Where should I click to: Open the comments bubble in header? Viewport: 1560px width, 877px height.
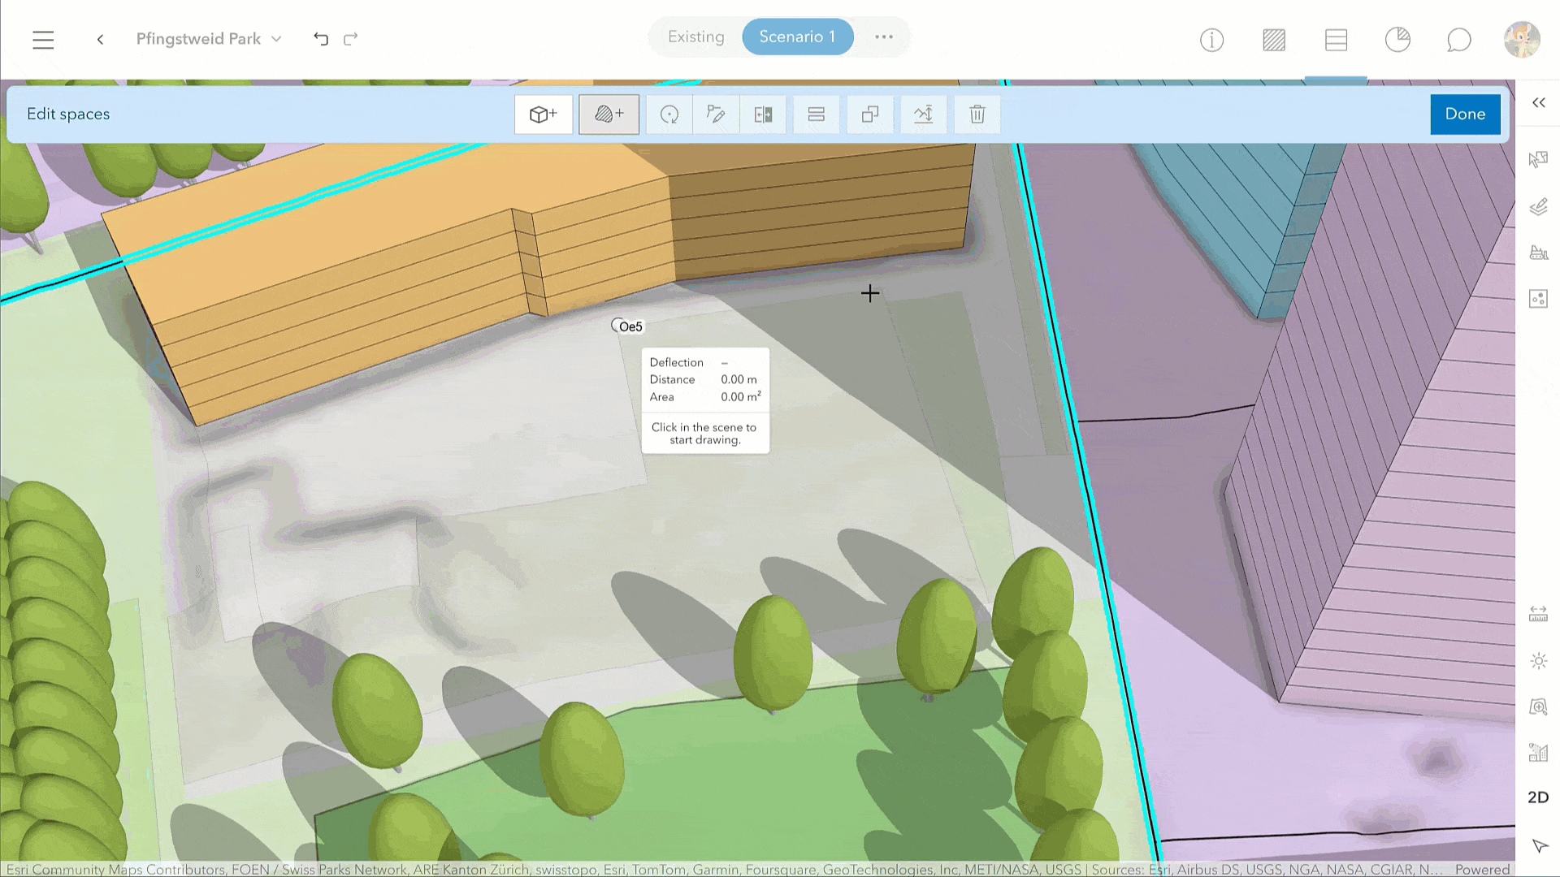point(1458,39)
